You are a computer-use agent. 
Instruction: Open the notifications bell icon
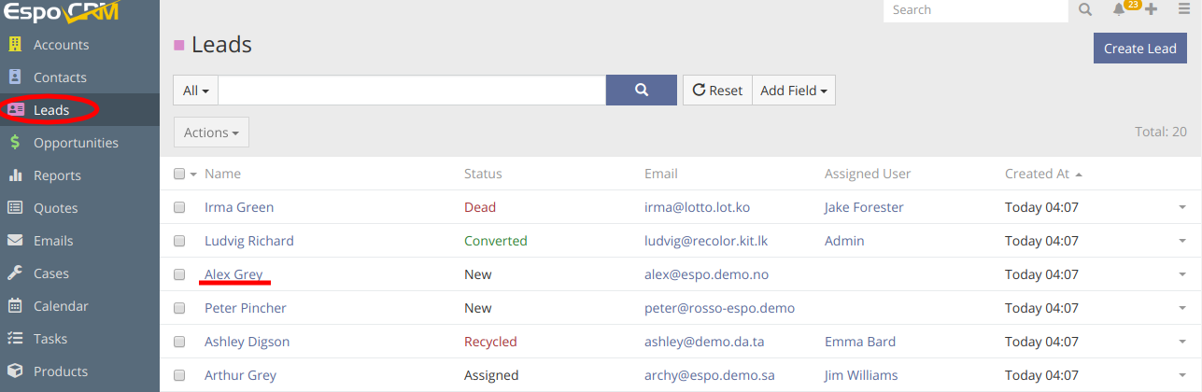point(1119,9)
